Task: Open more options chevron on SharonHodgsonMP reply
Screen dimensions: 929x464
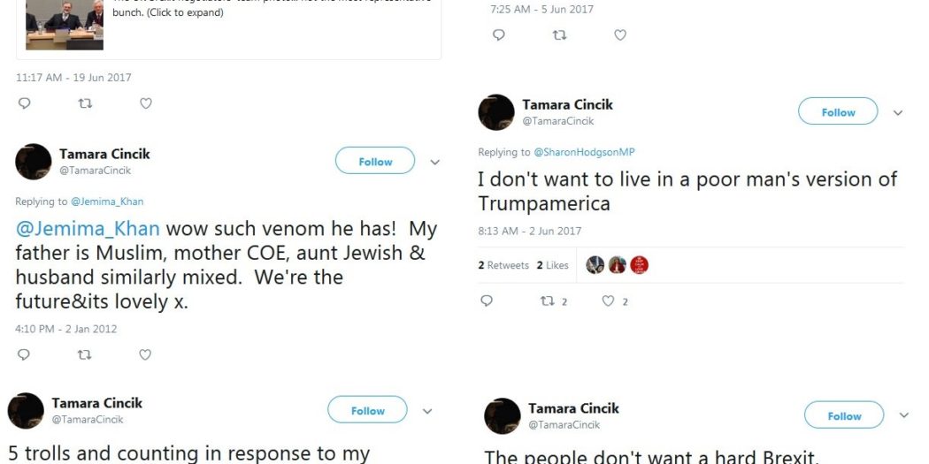Action: [x=898, y=113]
